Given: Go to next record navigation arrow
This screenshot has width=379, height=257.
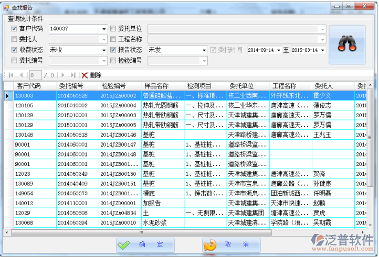Looking at the screenshot, I should [x=63, y=75].
